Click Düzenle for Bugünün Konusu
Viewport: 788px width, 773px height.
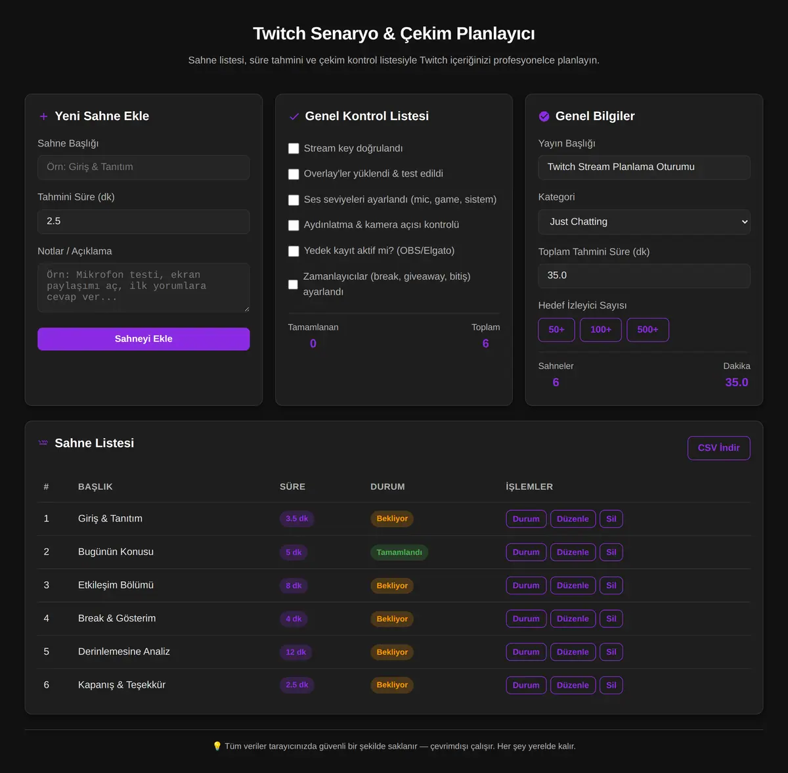tap(573, 552)
